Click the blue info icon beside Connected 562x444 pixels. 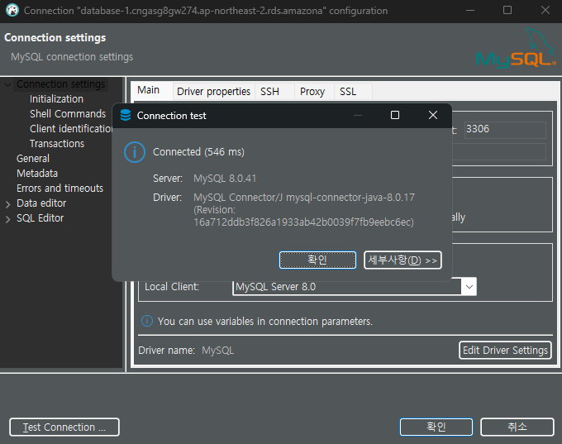tap(135, 152)
